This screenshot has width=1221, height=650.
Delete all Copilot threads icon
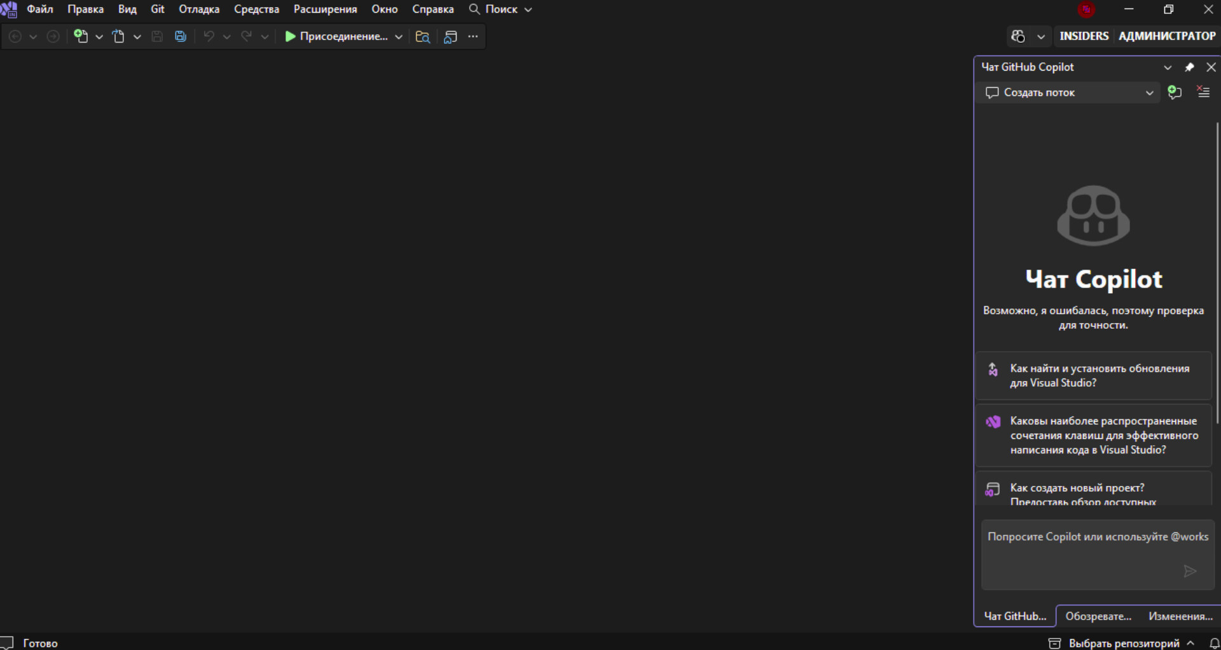1203,92
